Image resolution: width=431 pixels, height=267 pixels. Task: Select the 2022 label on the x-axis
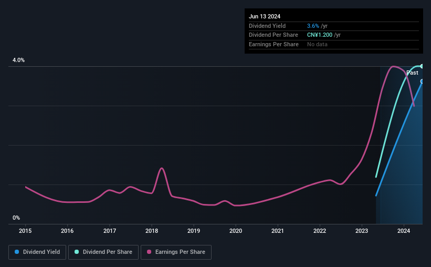click(x=320, y=231)
